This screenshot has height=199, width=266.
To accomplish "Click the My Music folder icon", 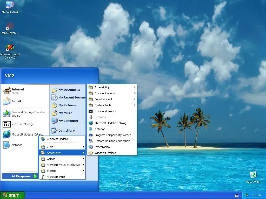I will pos(55,113).
